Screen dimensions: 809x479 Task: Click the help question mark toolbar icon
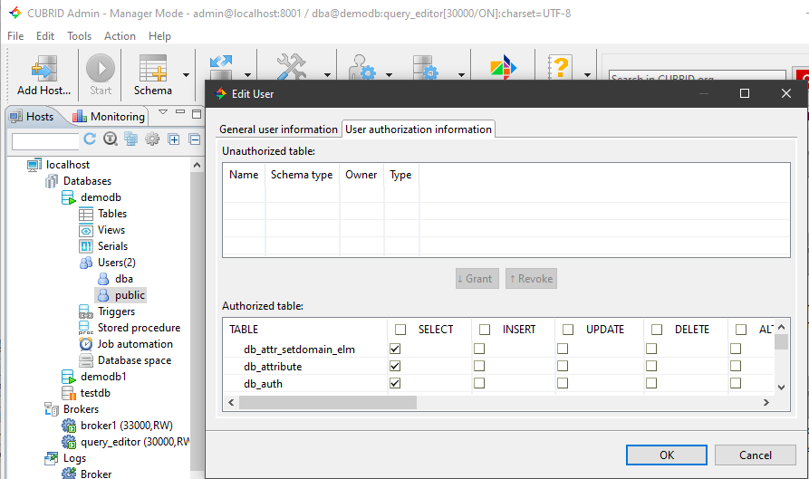(561, 69)
